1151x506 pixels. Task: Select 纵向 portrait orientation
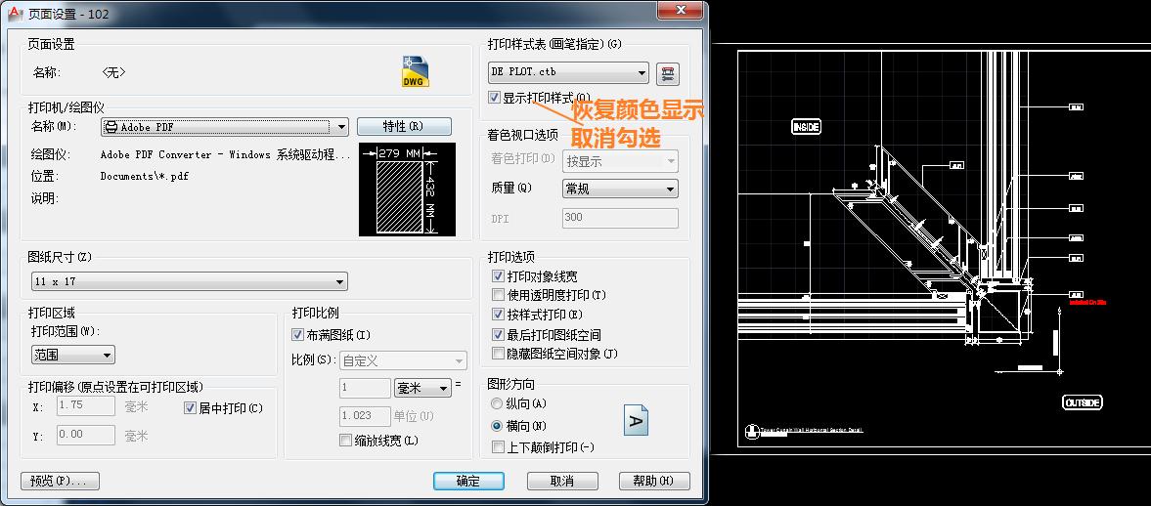pyautogui.click(x=497, y=403)
